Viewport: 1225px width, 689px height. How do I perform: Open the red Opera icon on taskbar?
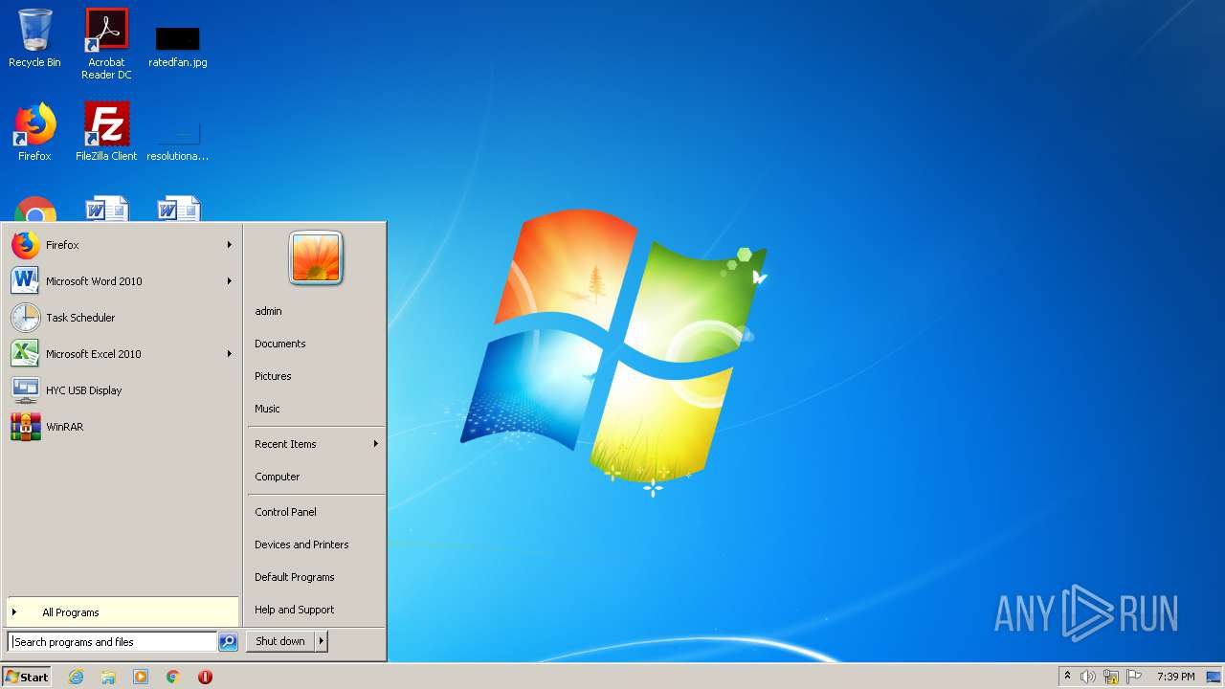tap(205, 677)
